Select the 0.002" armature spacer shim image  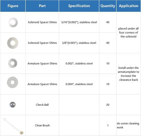(13, 63)
